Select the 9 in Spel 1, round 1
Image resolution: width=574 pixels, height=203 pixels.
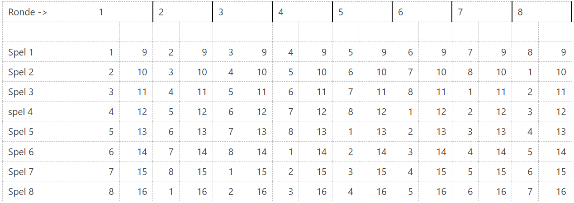click(144, 52)
